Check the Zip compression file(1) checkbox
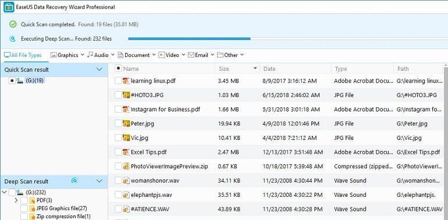Viewport: 448px width, 220px height. [24, 217]
